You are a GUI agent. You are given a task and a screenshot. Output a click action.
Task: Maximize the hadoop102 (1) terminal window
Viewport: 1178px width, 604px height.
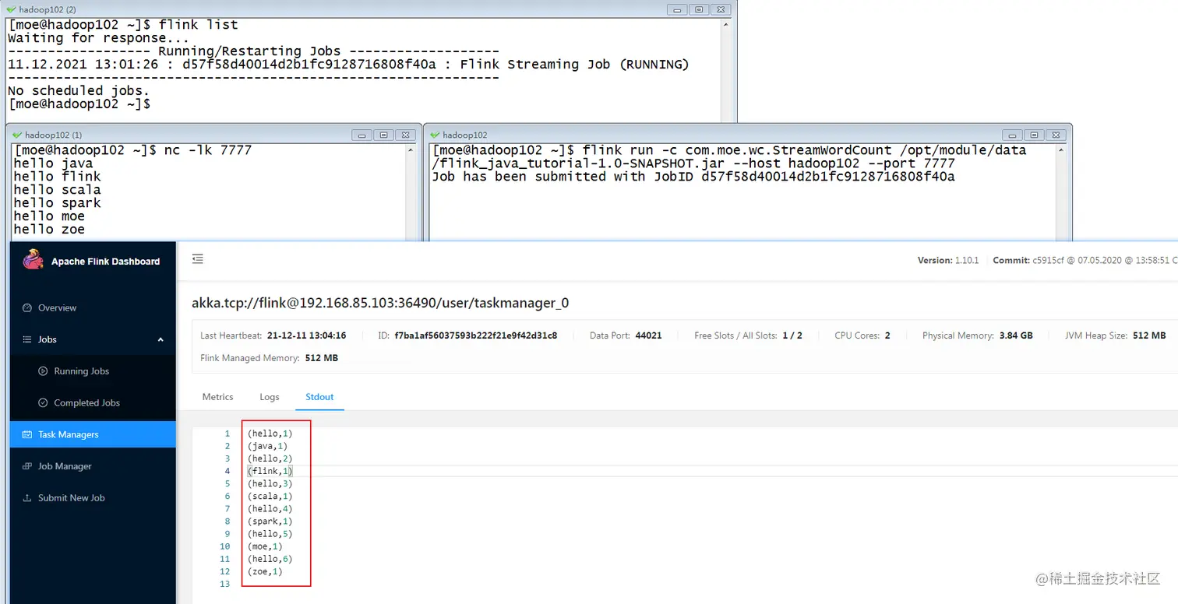(383, 135)
